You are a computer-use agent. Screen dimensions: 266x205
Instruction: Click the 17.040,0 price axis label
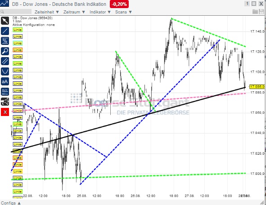tap(257, 133)
